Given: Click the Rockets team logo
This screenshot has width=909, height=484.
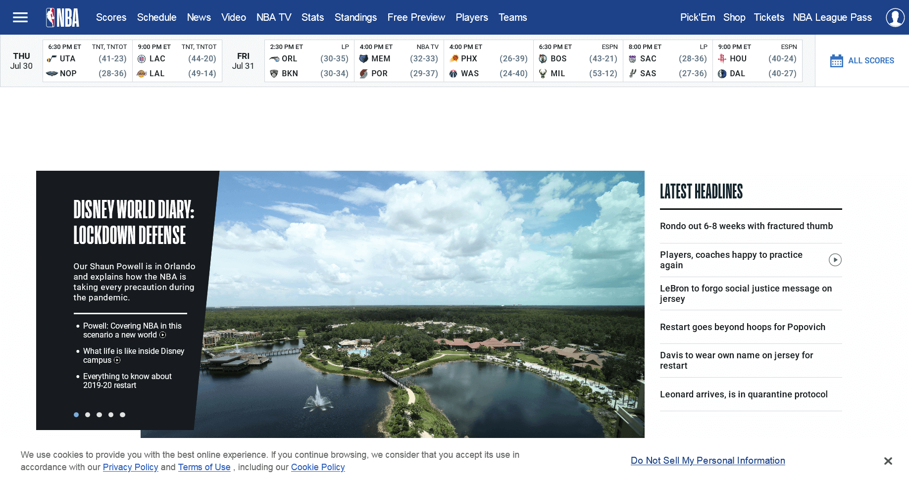Looking at the screenshot, I should (722, 58).
